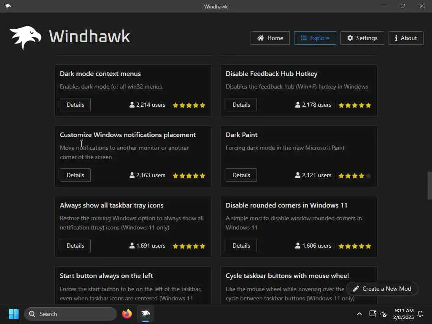
Task: Click star rating of Always show all taskbar tray icons
Action: click(189, 246)
